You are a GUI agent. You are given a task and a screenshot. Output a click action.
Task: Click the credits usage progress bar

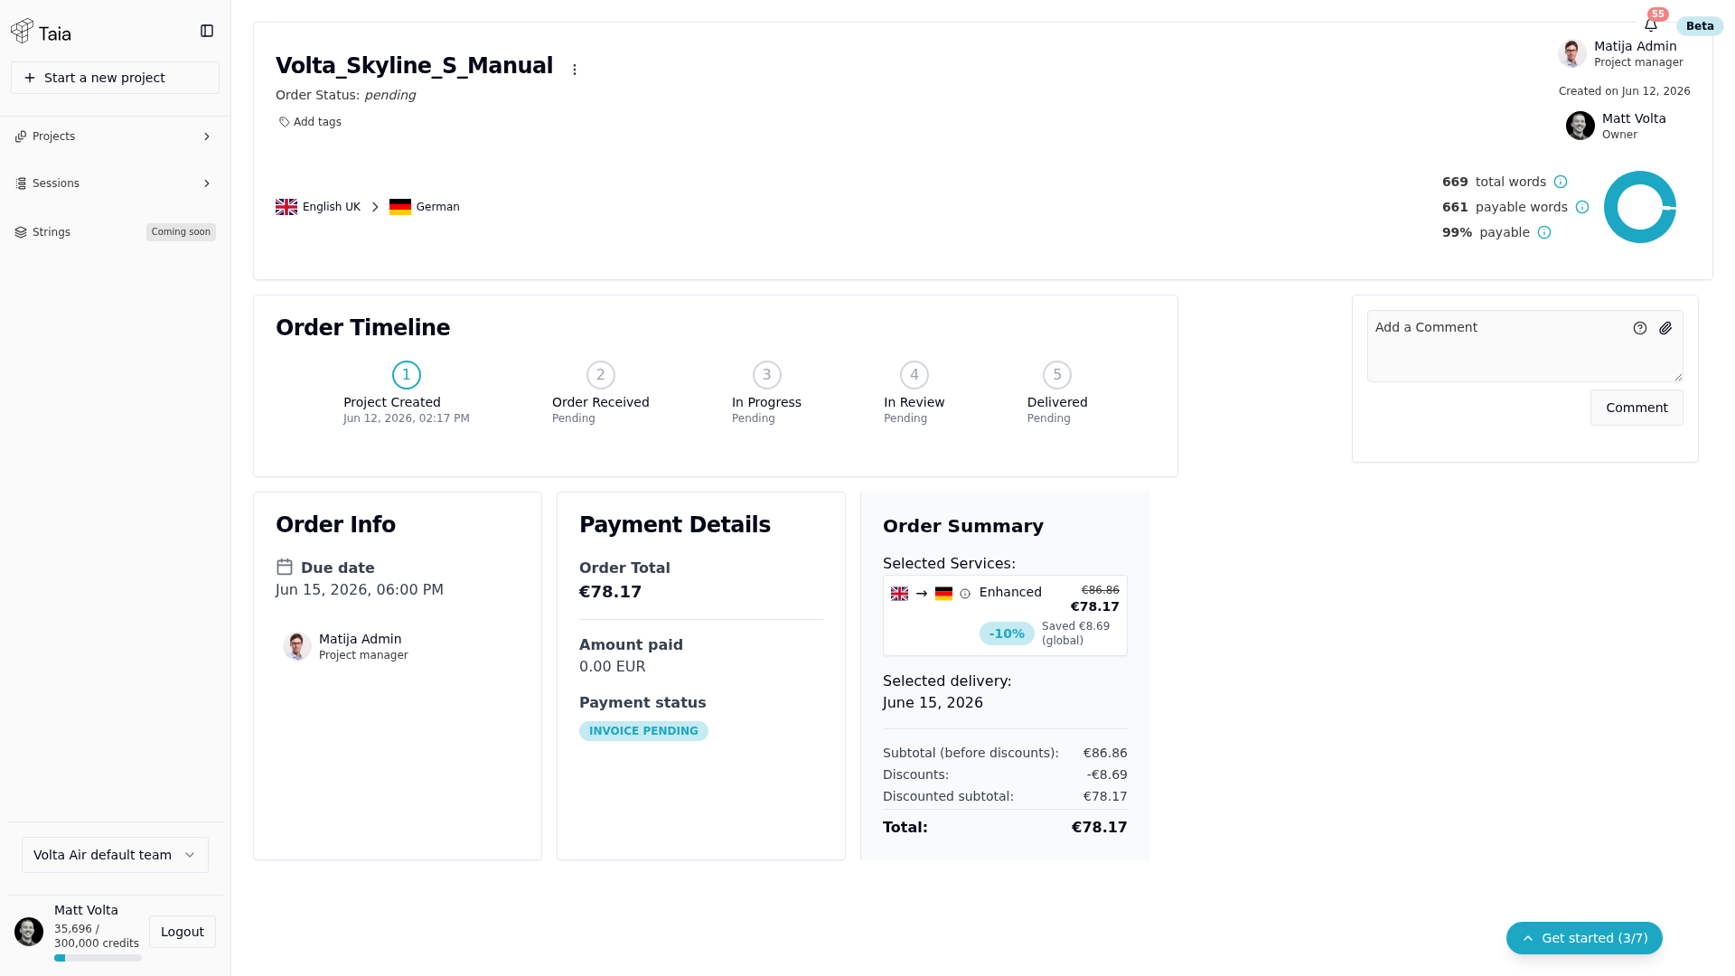click(x=98, y=958)
